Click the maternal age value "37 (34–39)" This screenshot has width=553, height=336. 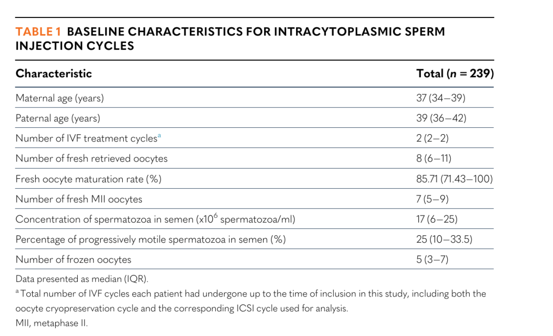tap(440, 98)
